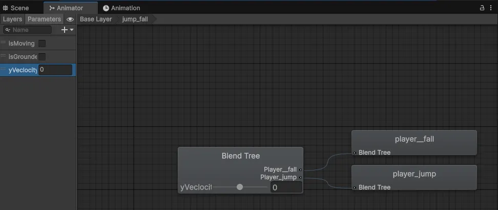
Task: Select the yVeclocity parameter row label
Action: pyautogui.click(x=23, y=70)
